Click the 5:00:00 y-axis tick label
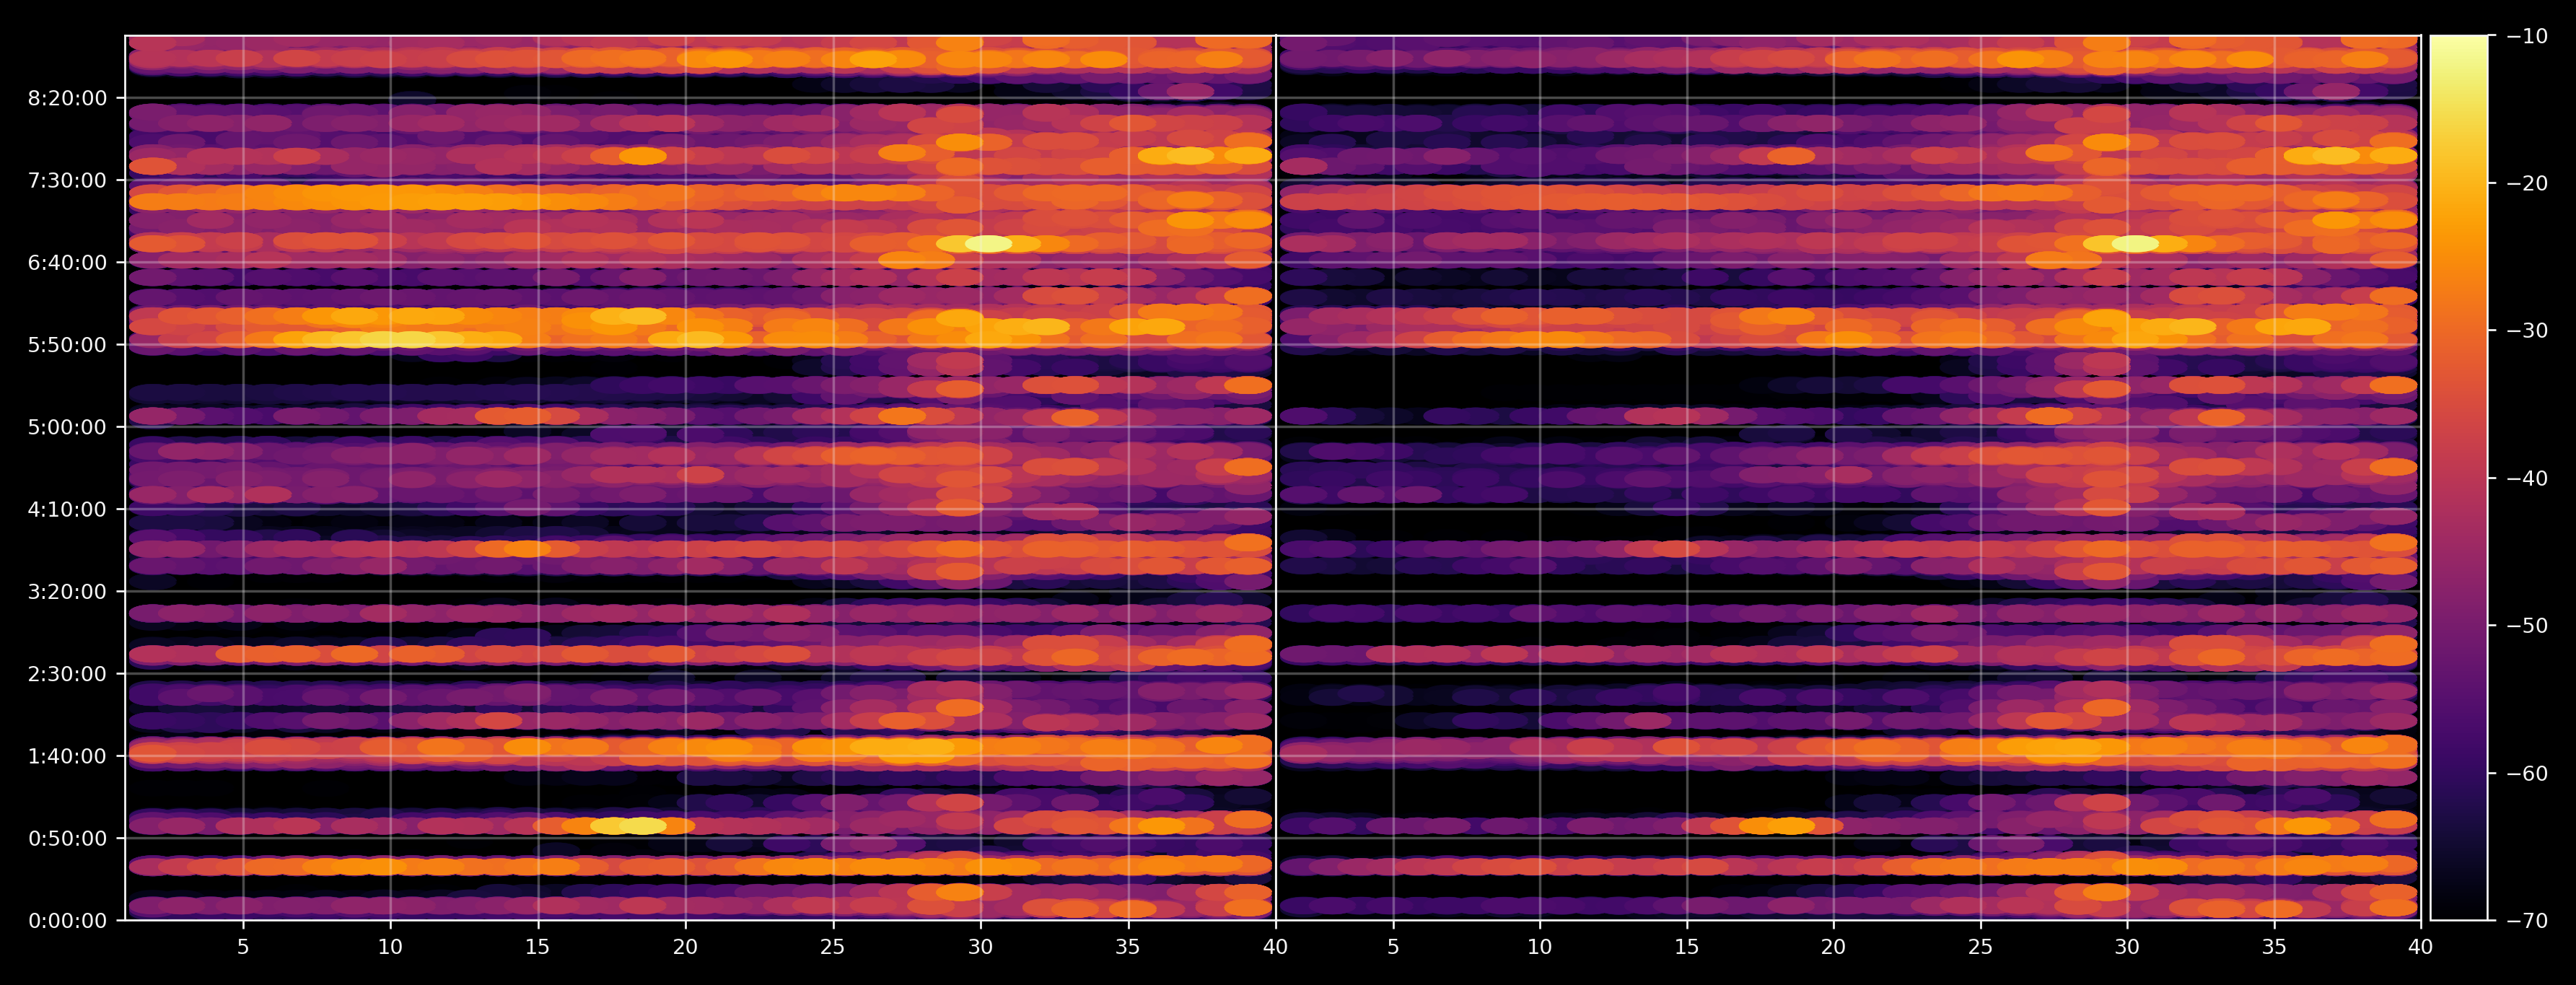The width and height of the screenshot is (2576, 985). click(67, 427)
